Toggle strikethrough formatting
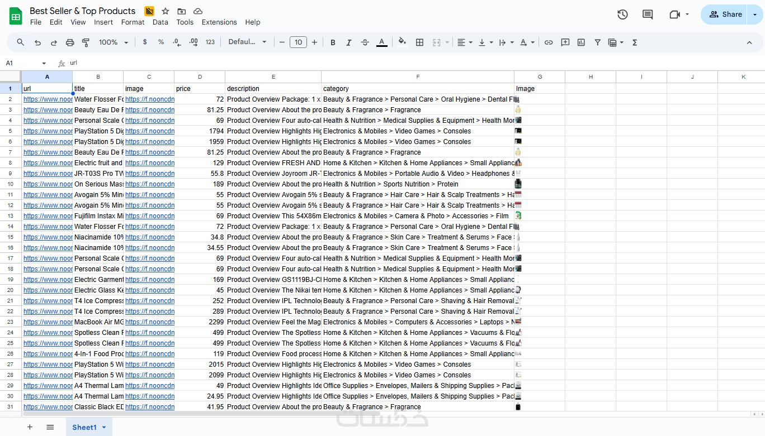 365,42
